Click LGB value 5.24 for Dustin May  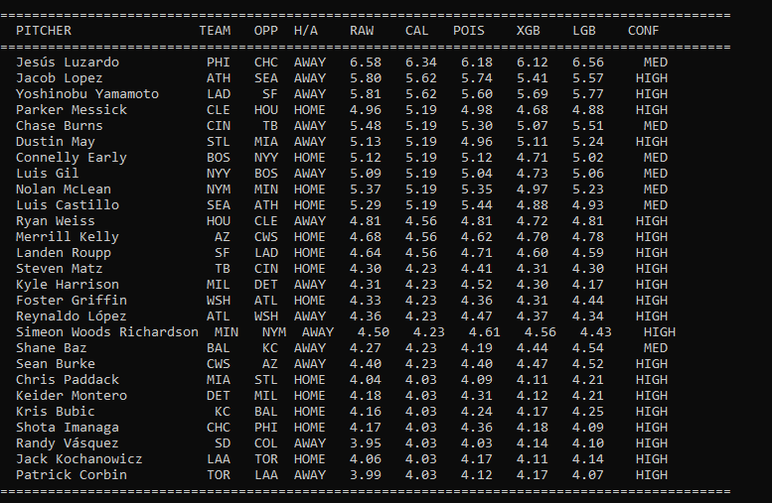click(x=588, y=142)
